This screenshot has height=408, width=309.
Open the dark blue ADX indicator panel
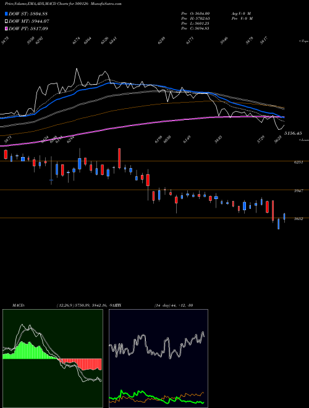point(158,359)
